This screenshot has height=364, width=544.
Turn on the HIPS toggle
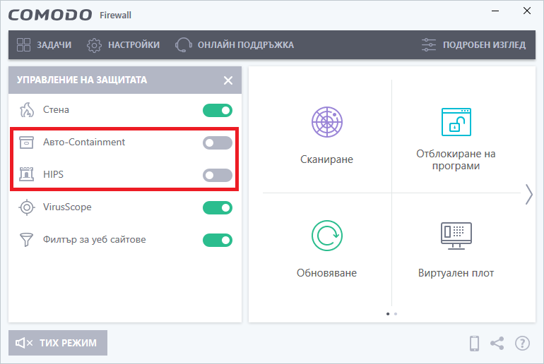218,175
